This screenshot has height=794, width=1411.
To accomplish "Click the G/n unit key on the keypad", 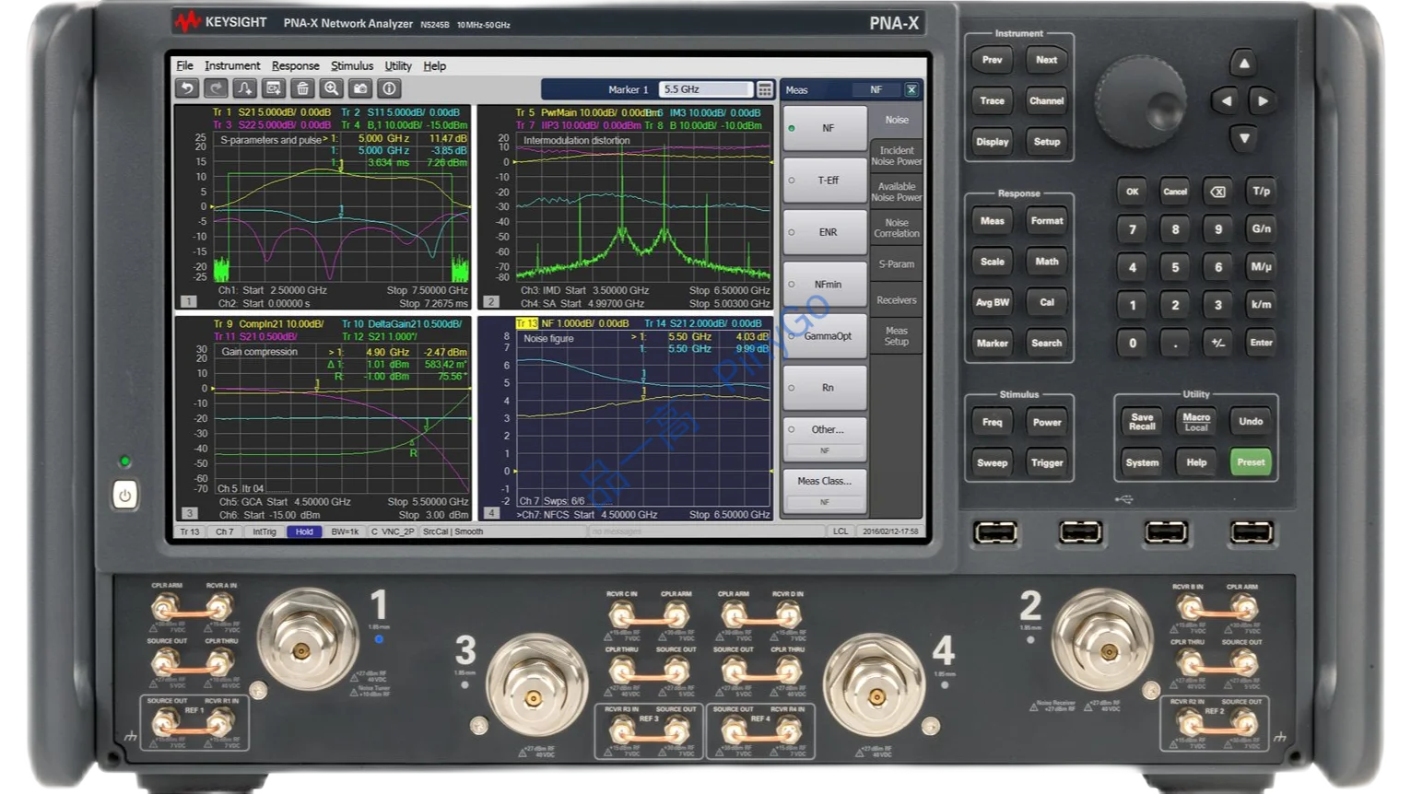I will 1261,228.
